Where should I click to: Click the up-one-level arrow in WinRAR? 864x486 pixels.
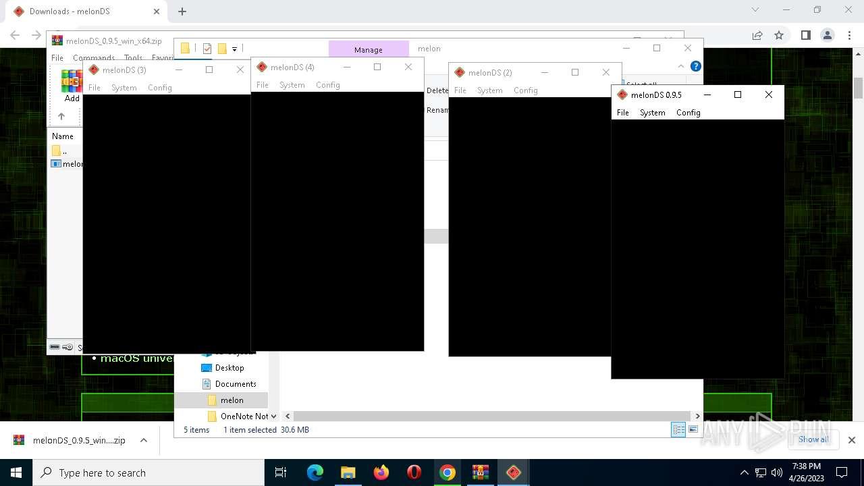[x=61, y=117]
